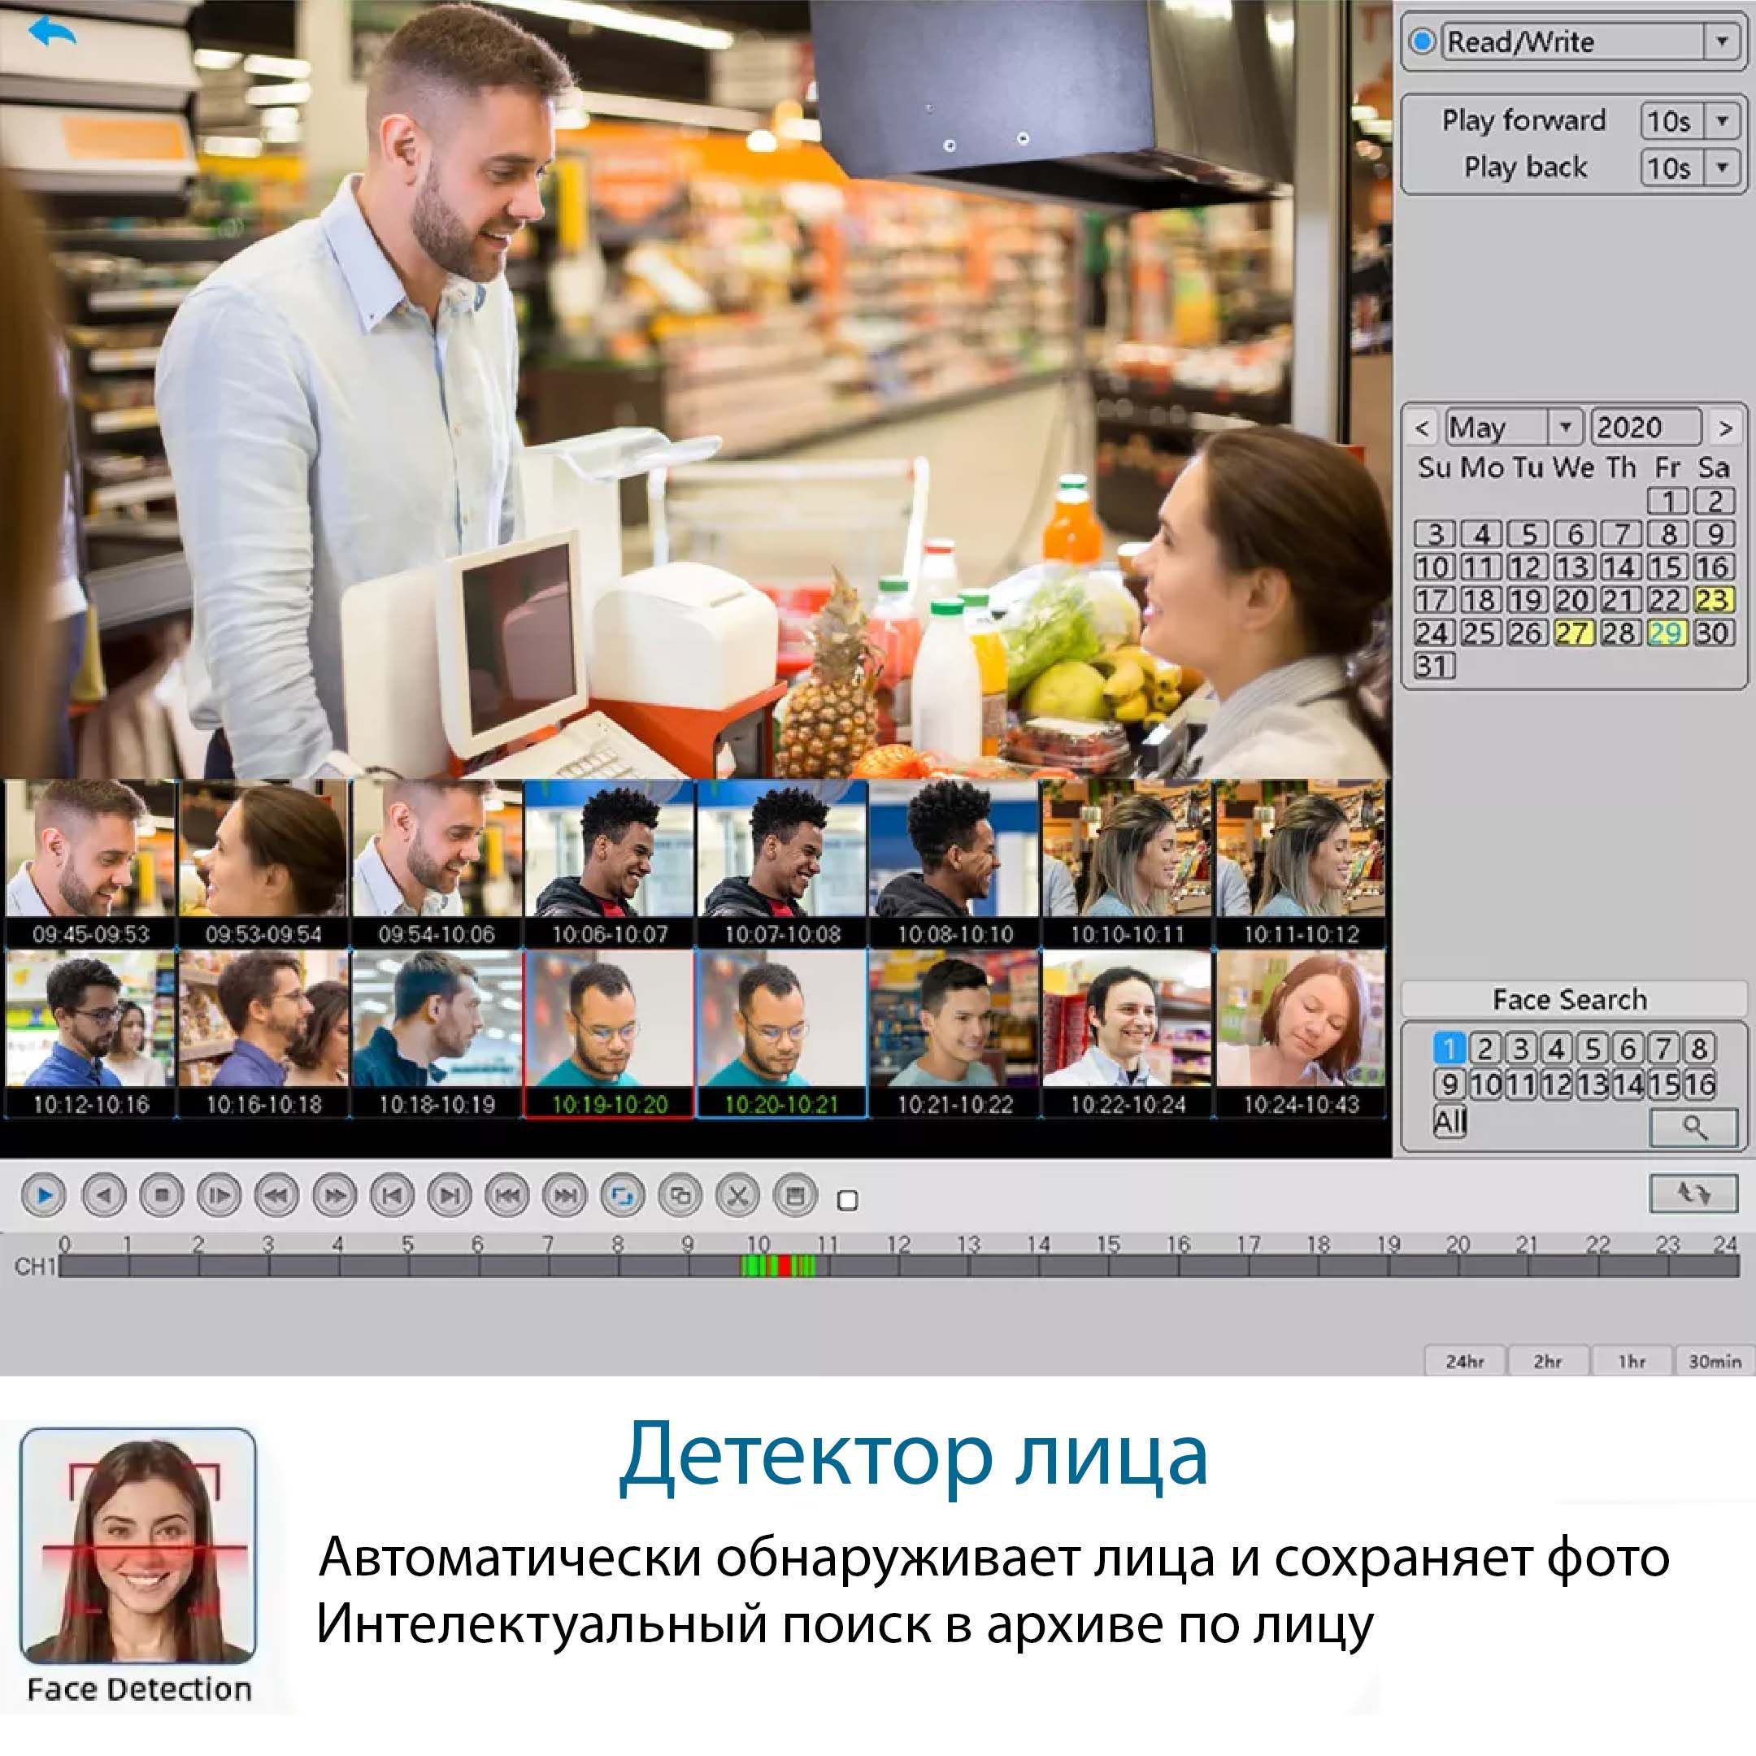This screenshot has width=1756, height=1756.
Task: Toggle the fullscreen icon in playback bar
Action: pos(622,1195)
